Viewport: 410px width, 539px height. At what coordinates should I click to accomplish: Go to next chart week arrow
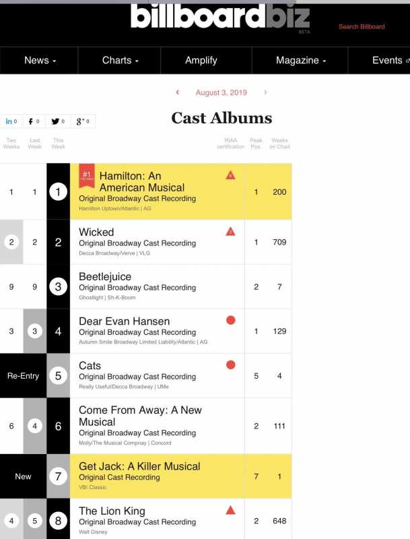pyautogui.click(x=265, y=92)
